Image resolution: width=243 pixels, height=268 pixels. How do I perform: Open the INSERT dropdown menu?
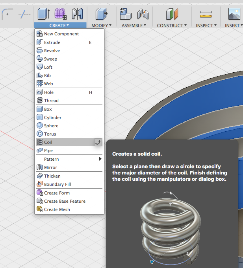click(234, 26)
